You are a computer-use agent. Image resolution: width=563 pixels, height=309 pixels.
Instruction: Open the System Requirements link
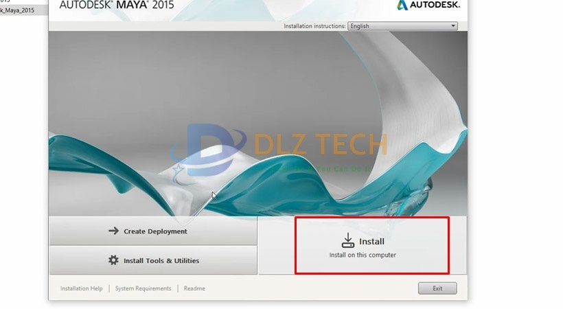point(143,288)
